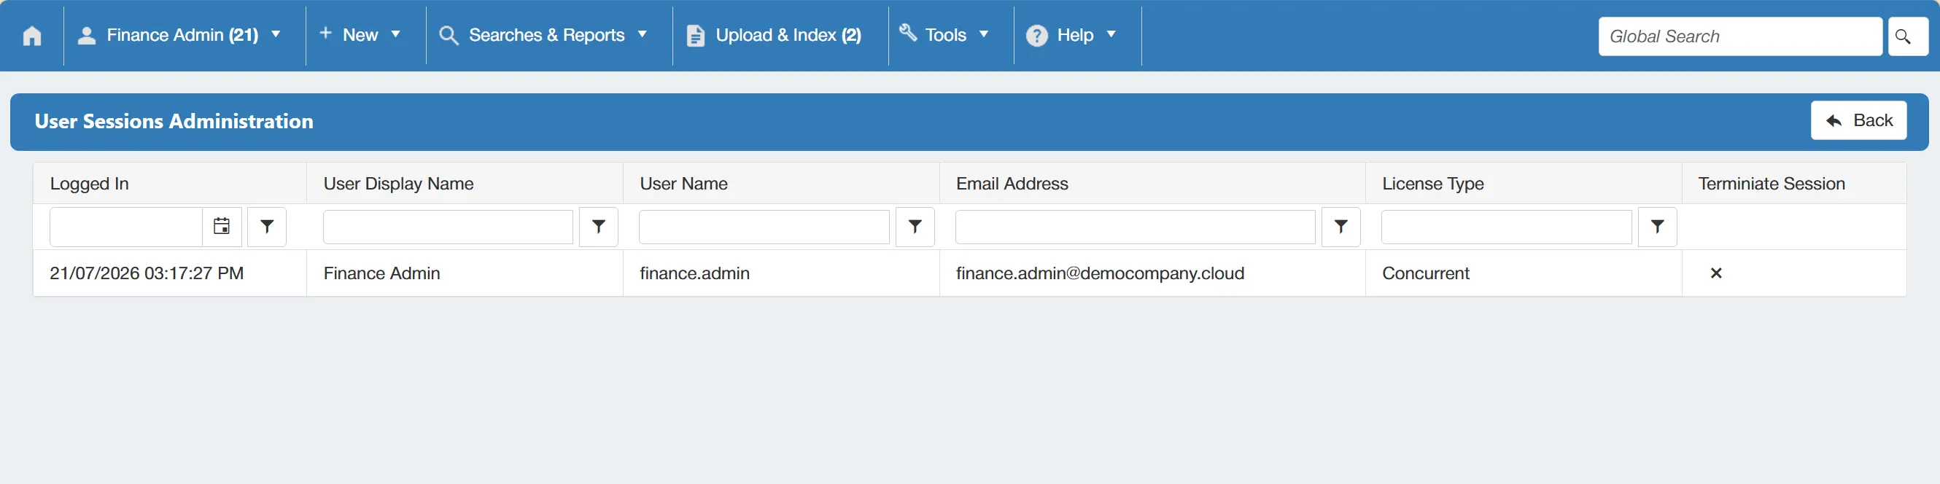This screenshot has width=1940, height=484.
Task: Open the Tools menu
Action: point(945,36)
